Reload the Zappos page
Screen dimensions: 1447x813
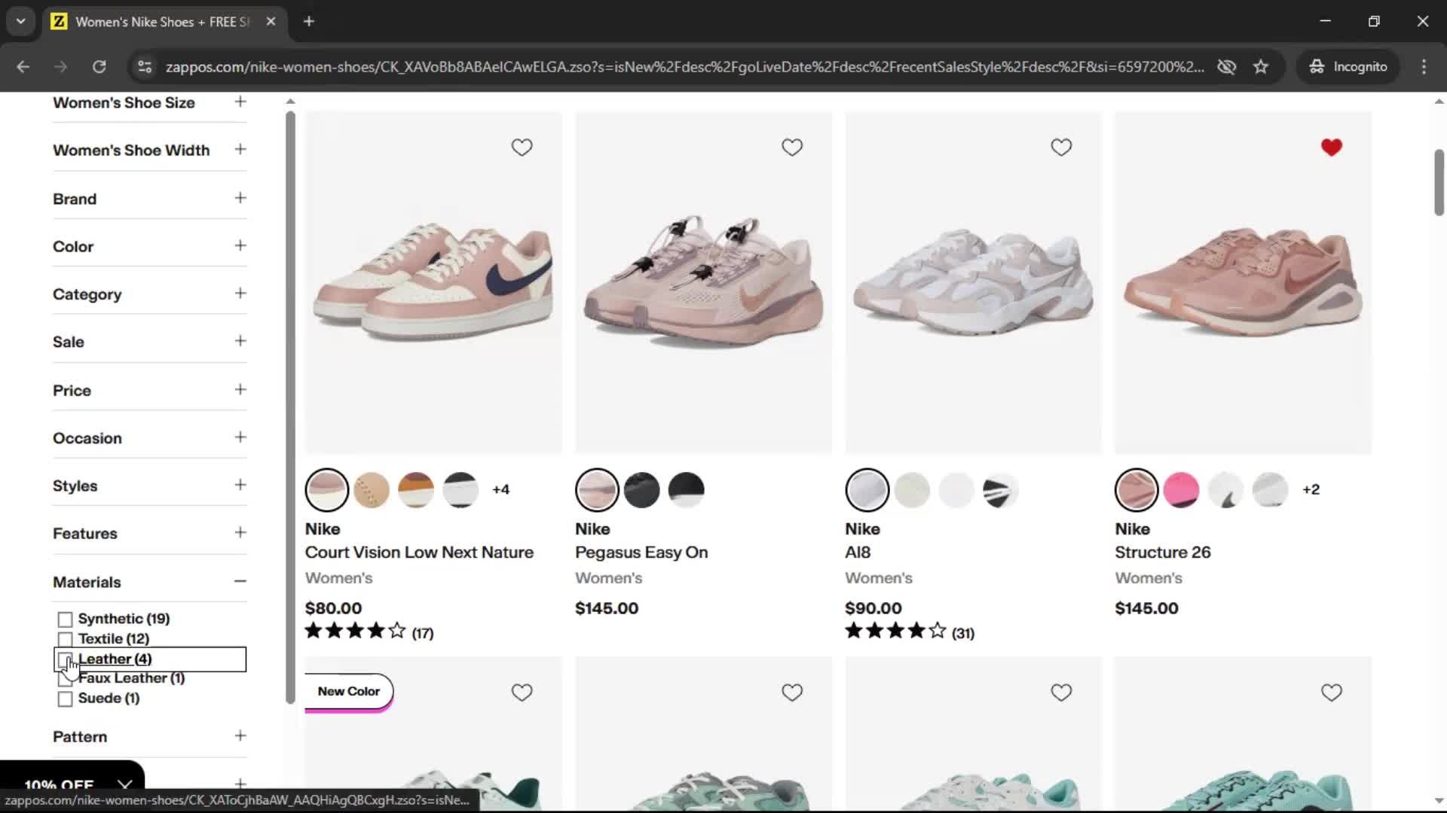pos(99,66)
